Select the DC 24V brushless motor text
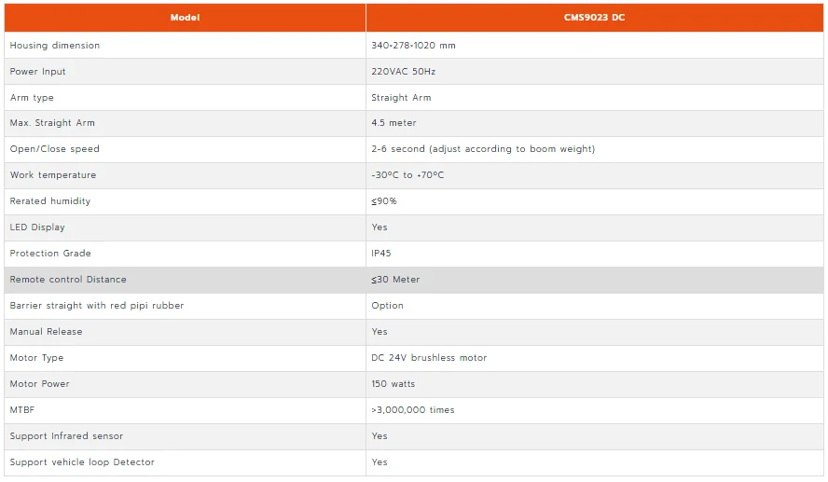This screenshot has height=482, width=828. [x=429, y=358]
